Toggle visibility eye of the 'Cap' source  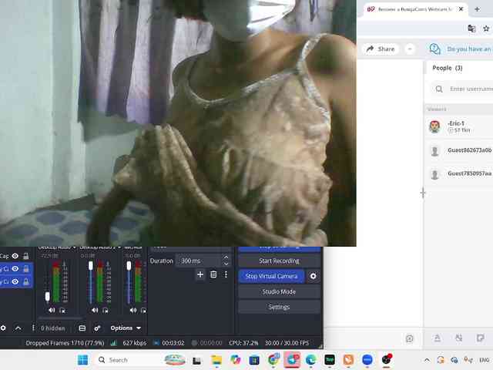(x=15, y=256)
